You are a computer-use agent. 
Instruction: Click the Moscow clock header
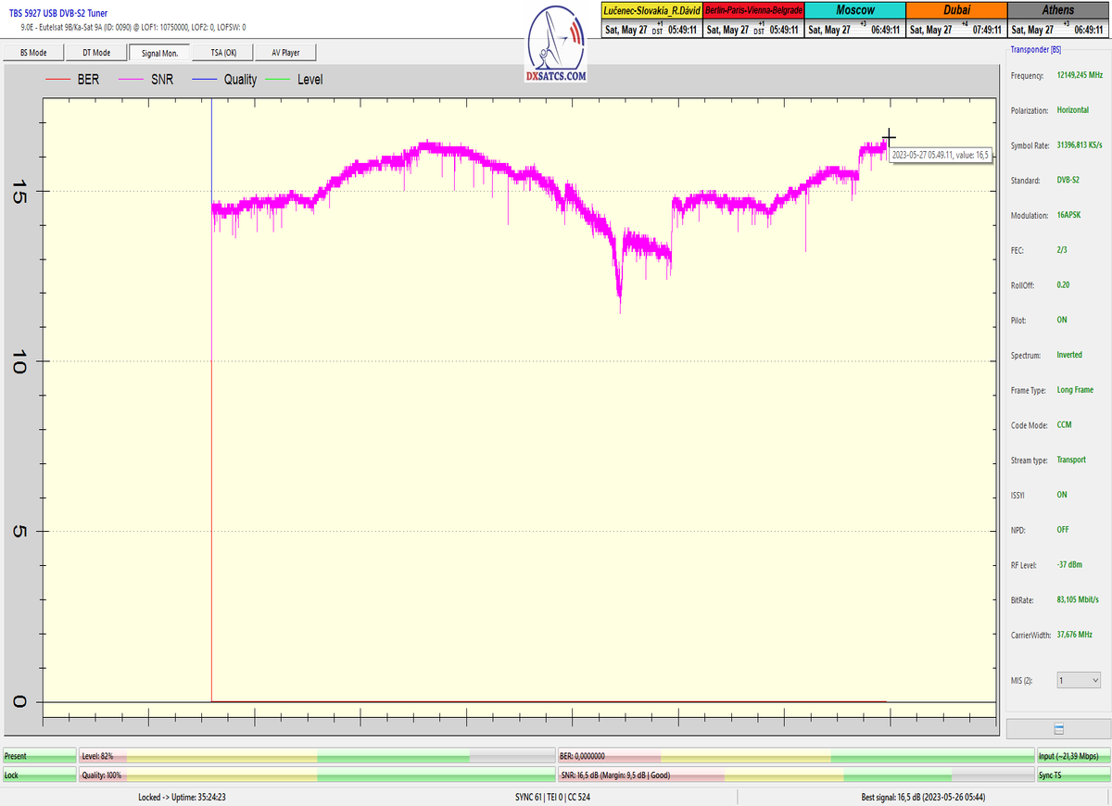(x=854, y=10)
